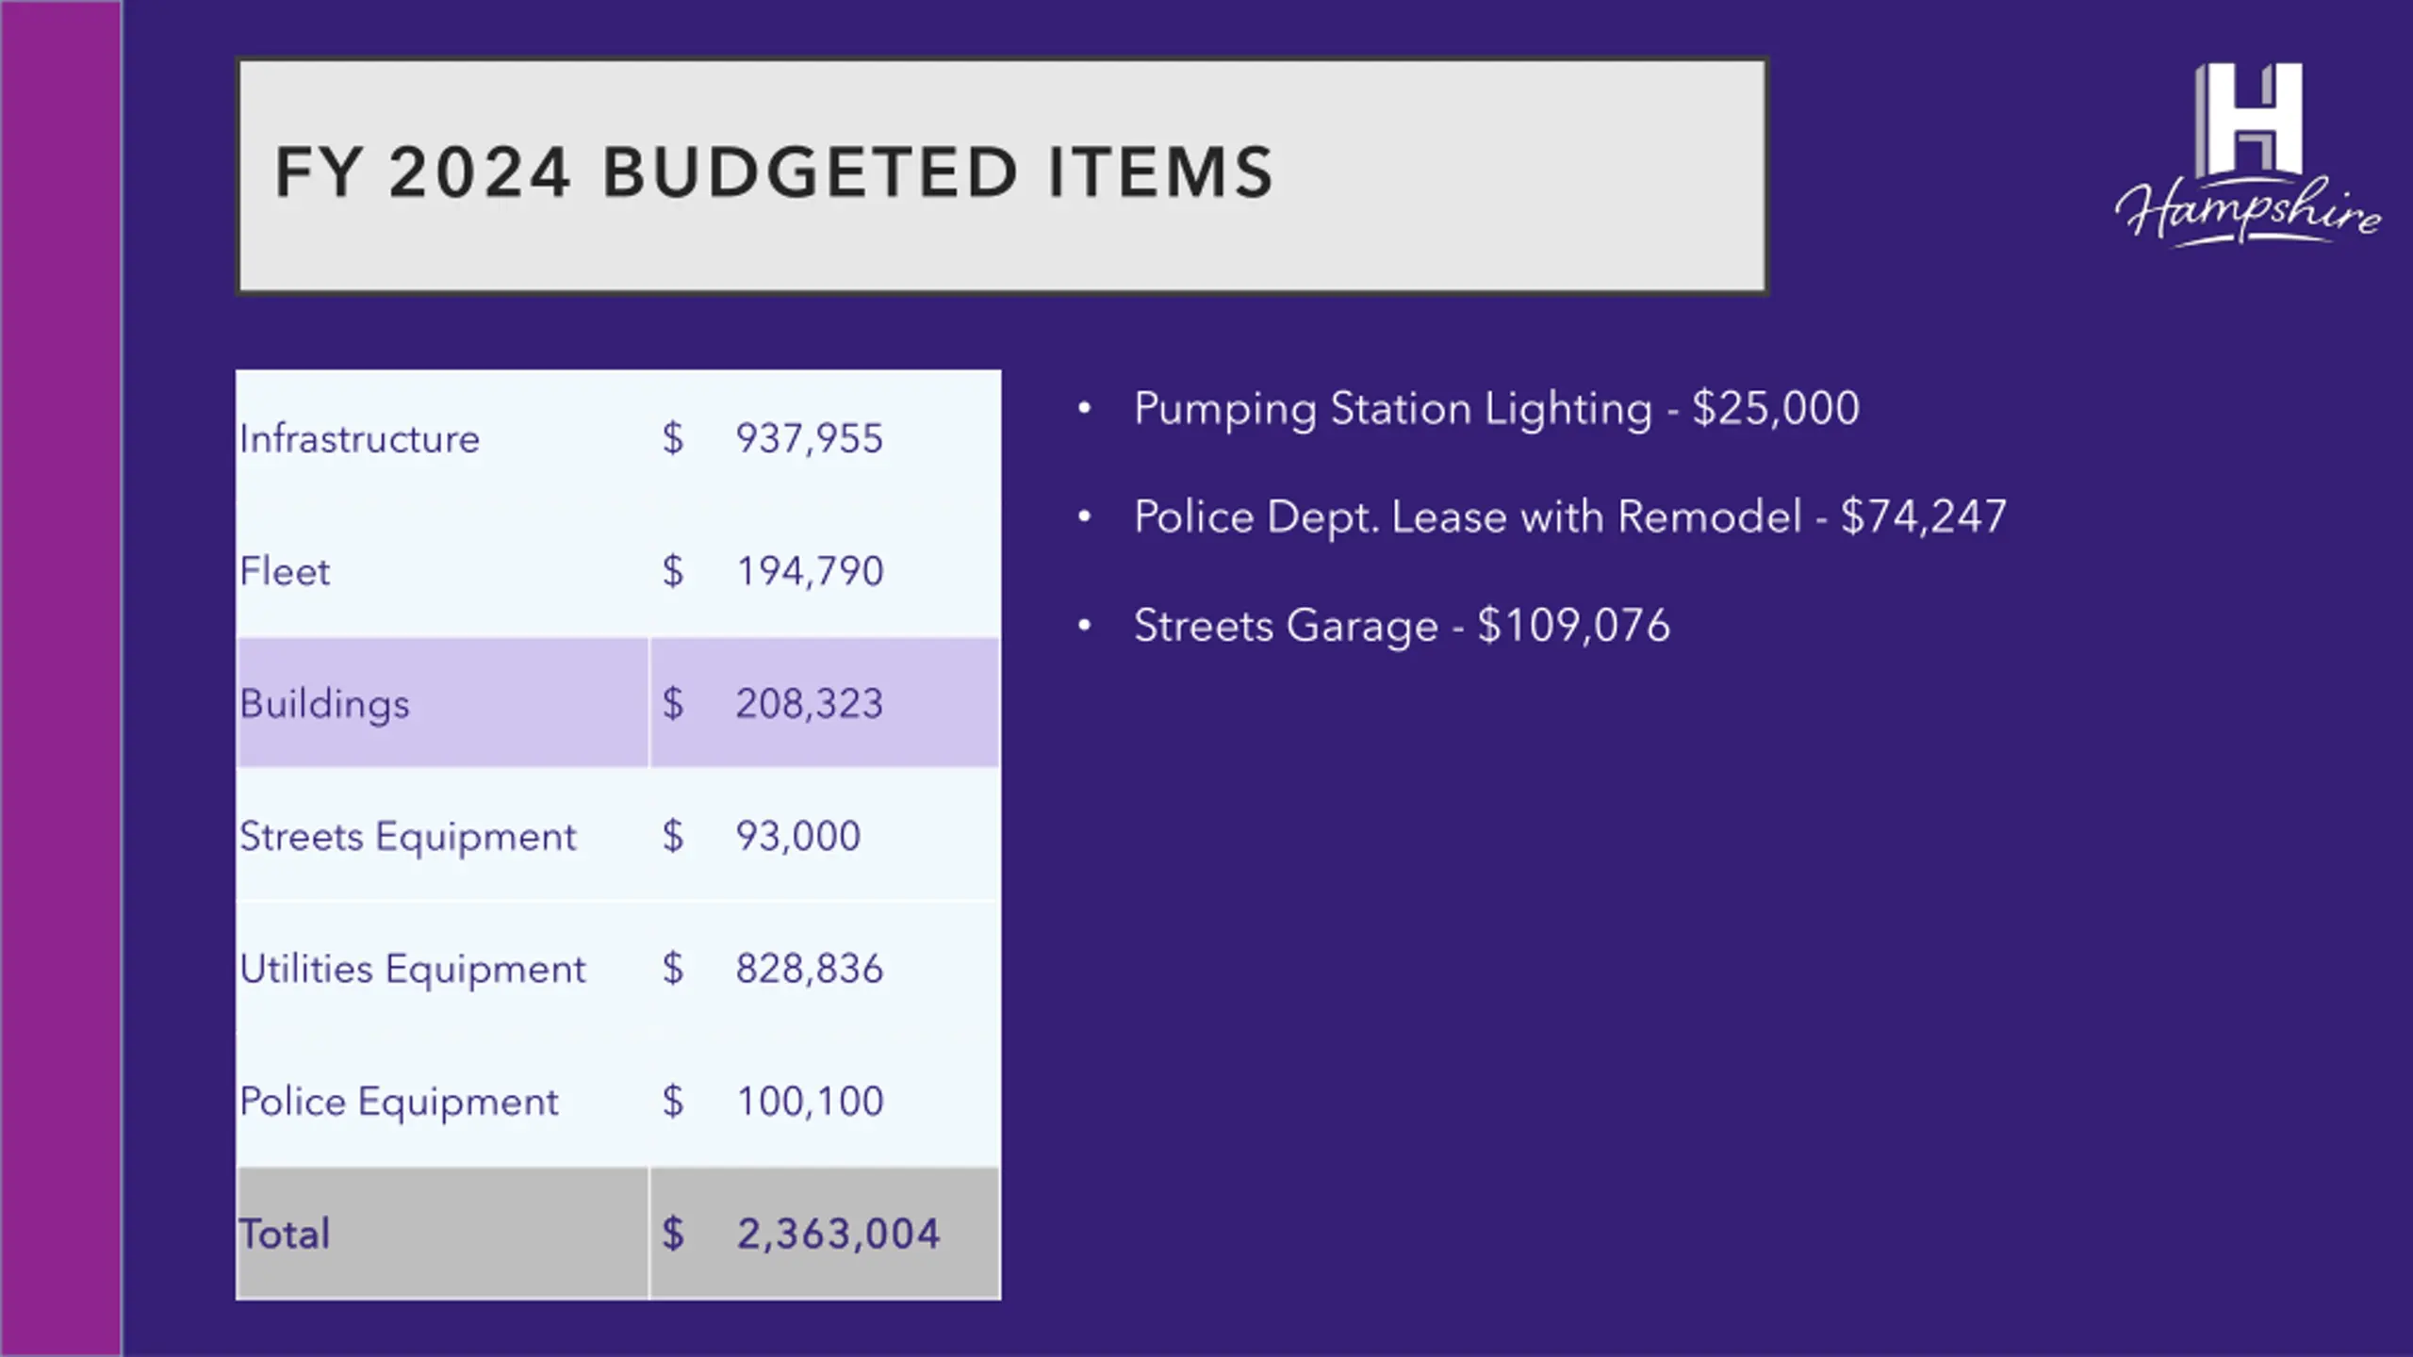Select the Streets Equipment amount 93,000
Viewport: 2413px width, 1357px height.
(797, 836)
